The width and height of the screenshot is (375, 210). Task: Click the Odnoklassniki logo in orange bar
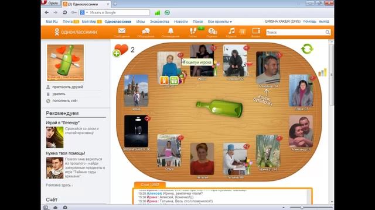76,32
